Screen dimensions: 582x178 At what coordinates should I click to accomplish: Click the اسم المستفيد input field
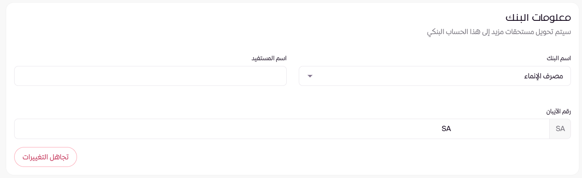[x=150, y=76]
